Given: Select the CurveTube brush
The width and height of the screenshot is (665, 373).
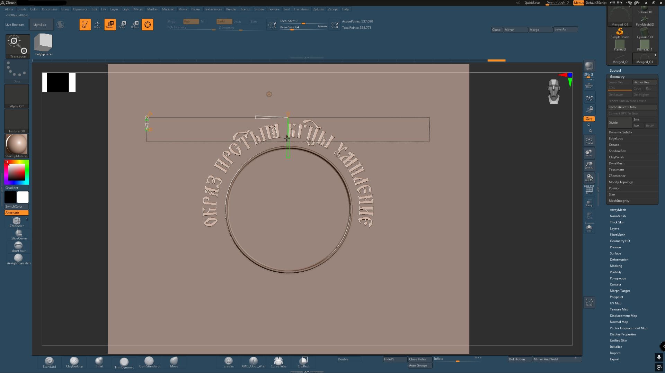Looking at the screenshot, I should [x=278, y=362].
